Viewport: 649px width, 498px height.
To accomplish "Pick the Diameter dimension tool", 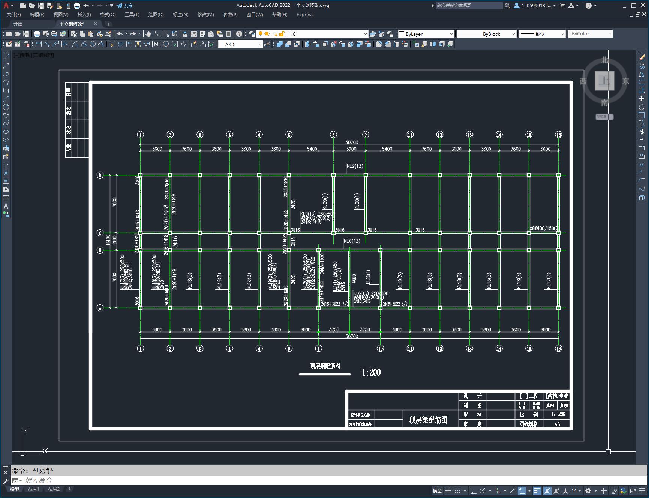I will point(93,44).
